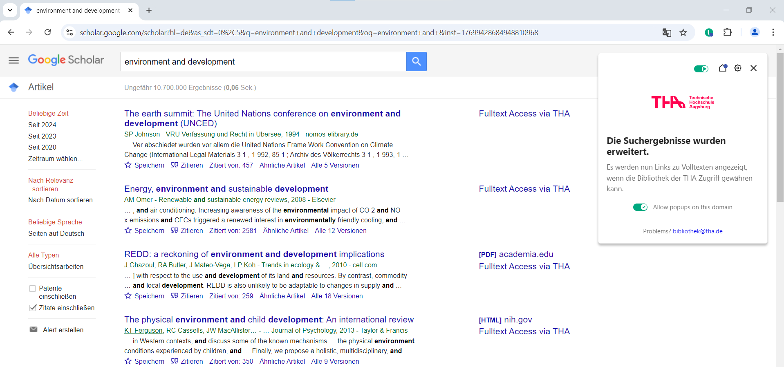The height and width of the screenshot is (367, 784).
Task: Open Chrome three-dot menu
Action: (x=773, y=32)
